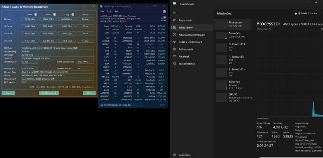Click horizontal scrollbar at bottom of Task Manager
This screenshot has height=158, width=323.
291,157
